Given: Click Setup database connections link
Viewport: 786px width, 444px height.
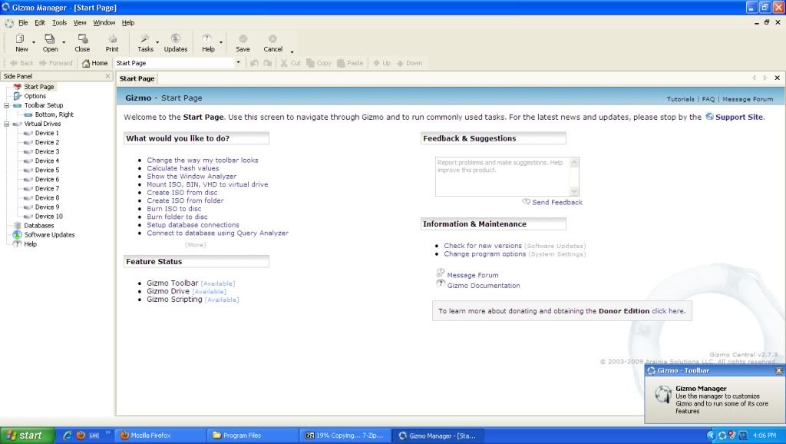Looking at the screenshot, I should (193, 225).
